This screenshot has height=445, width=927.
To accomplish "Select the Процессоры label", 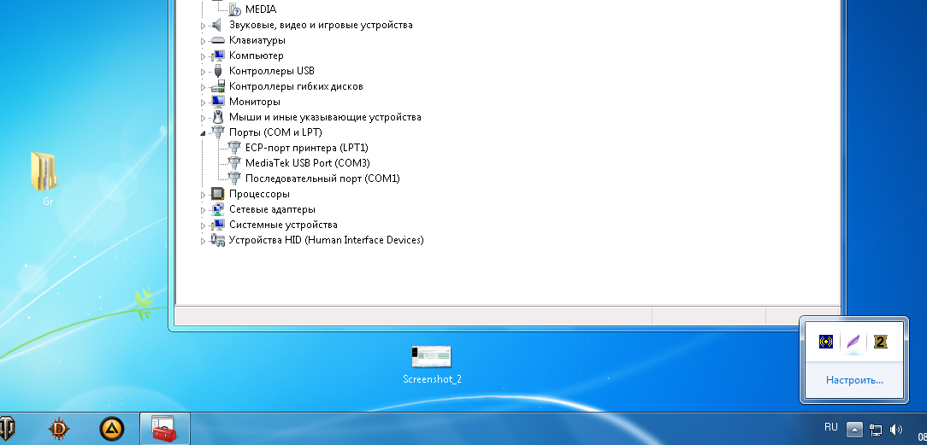I will (x=259, y=194).
